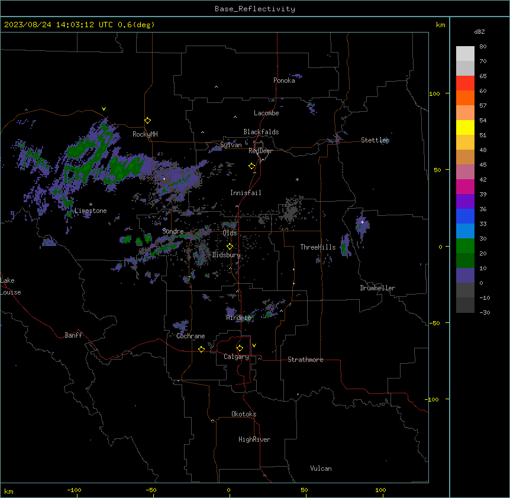Select the Olds town label
Screen dimensions: 510x498
[x=230, y=233]
